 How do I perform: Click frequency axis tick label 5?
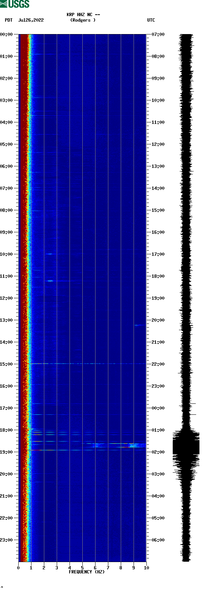[x=82, y=568]
